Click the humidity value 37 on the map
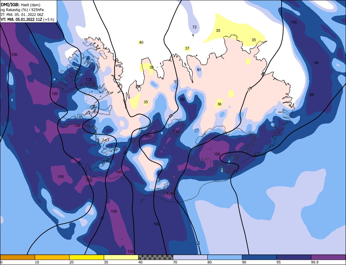The width and height of the screenshot is (346, 265). [187, 48]
